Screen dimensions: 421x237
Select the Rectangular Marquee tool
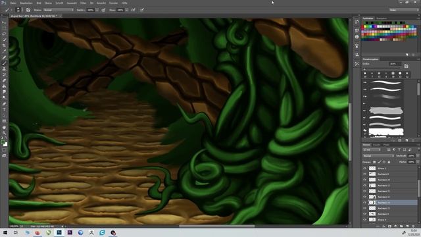coord(4,28)
